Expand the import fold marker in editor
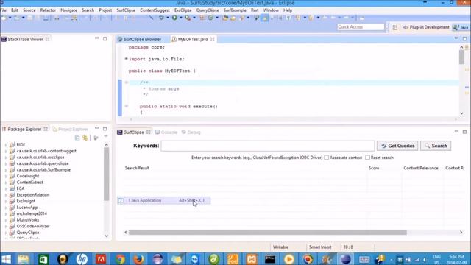Screen dimensions: 471x265 (126, 59)
